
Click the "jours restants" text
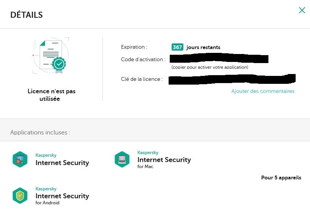tap(203, 48)
